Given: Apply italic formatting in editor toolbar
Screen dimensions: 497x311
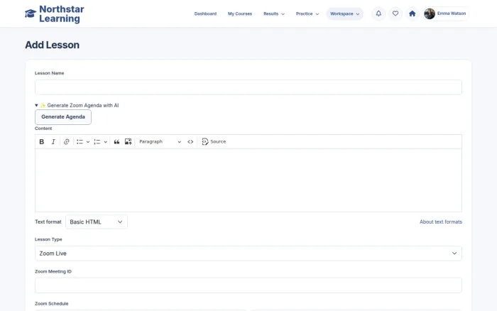Looking at the screenshot, I should tap(53, 142).
